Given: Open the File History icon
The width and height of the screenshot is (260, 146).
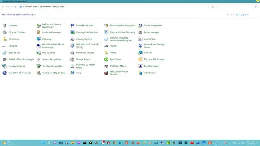Looking at the screenshot, I should pos(4,39).
